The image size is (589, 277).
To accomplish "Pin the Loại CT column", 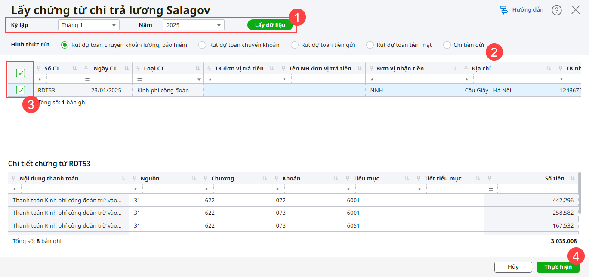I will (138, 68).
